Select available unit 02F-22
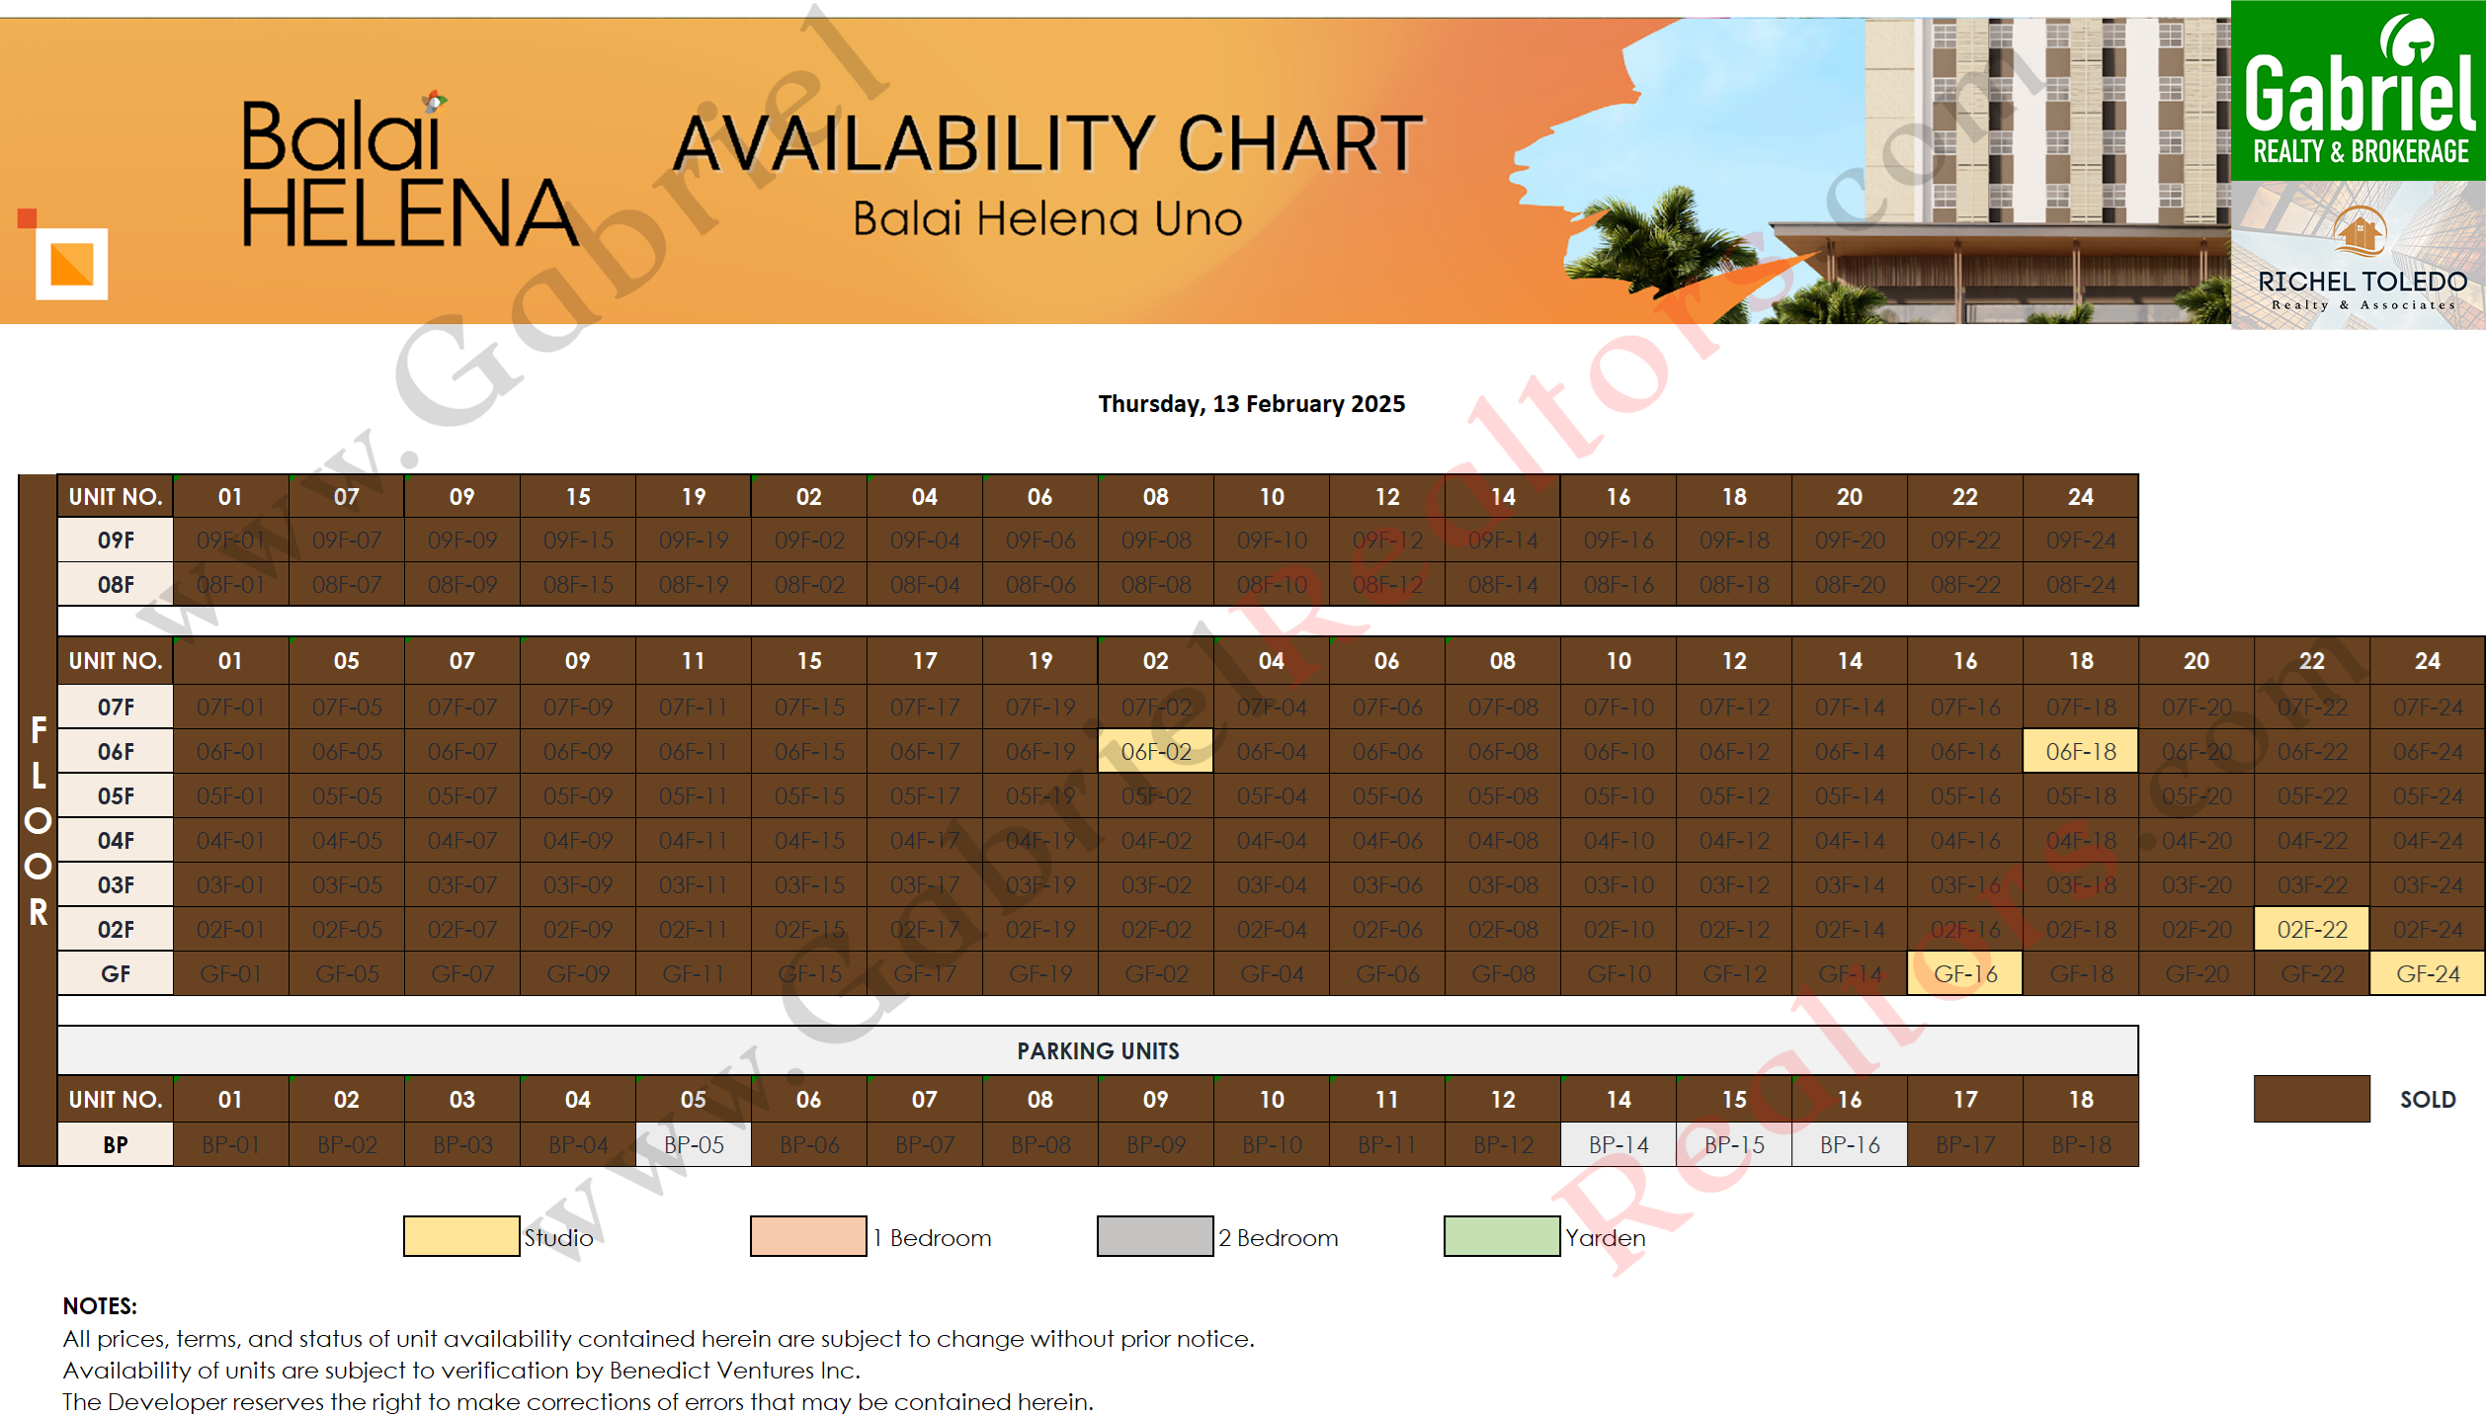Image resolution: width=2486 pixels, height=1417 pixels. click(x=2312, y=930)
